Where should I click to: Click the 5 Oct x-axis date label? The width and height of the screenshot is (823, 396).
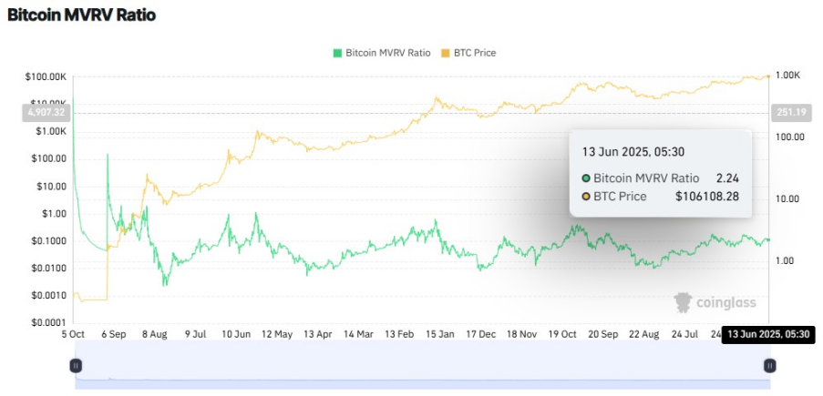(x=74, y=334)
